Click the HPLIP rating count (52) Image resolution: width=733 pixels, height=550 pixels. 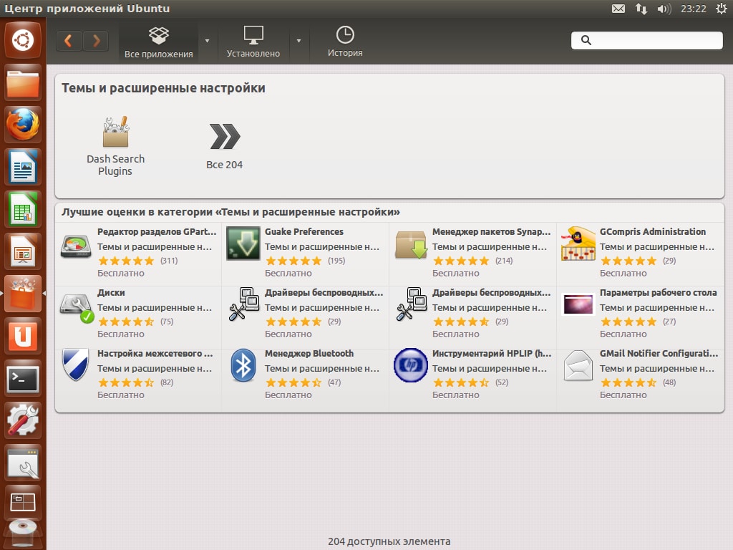(502, 382)
